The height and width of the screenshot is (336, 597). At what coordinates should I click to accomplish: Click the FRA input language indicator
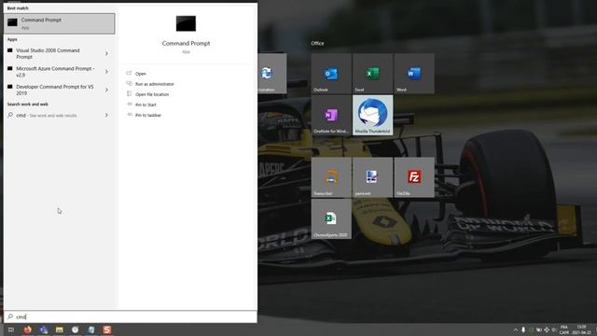click(564, 329)
